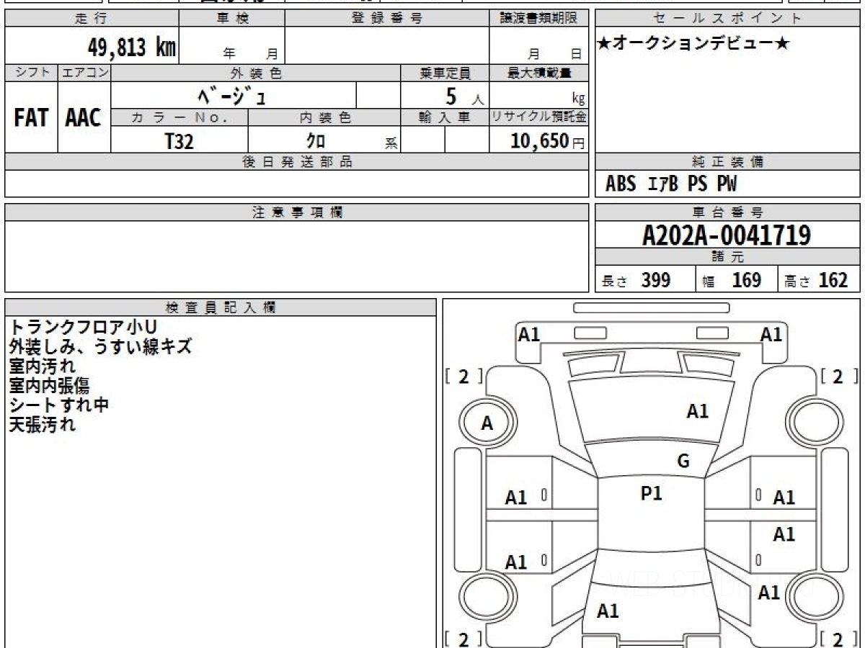Click the mileage value 49,813 km
This screenshot has width=865, height=648.
point(132,48)
